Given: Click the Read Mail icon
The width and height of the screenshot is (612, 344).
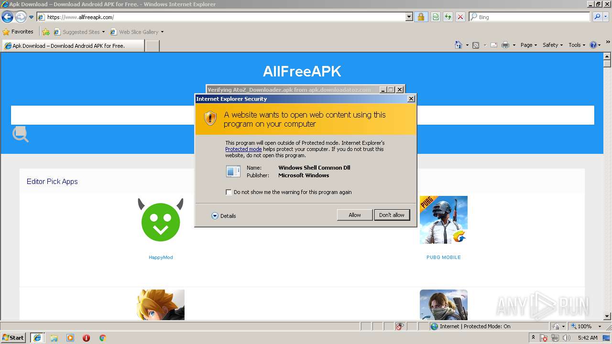Looking at the screenshot, I should (x=494, y=45).
